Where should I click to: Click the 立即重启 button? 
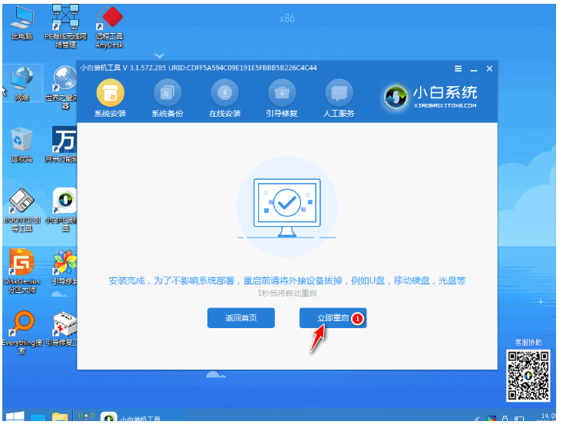(x=333, y=318)
